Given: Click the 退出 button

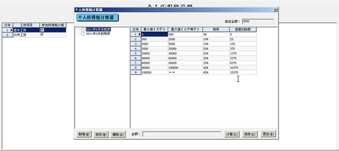Looking at the screenshot, I should 268,134.
